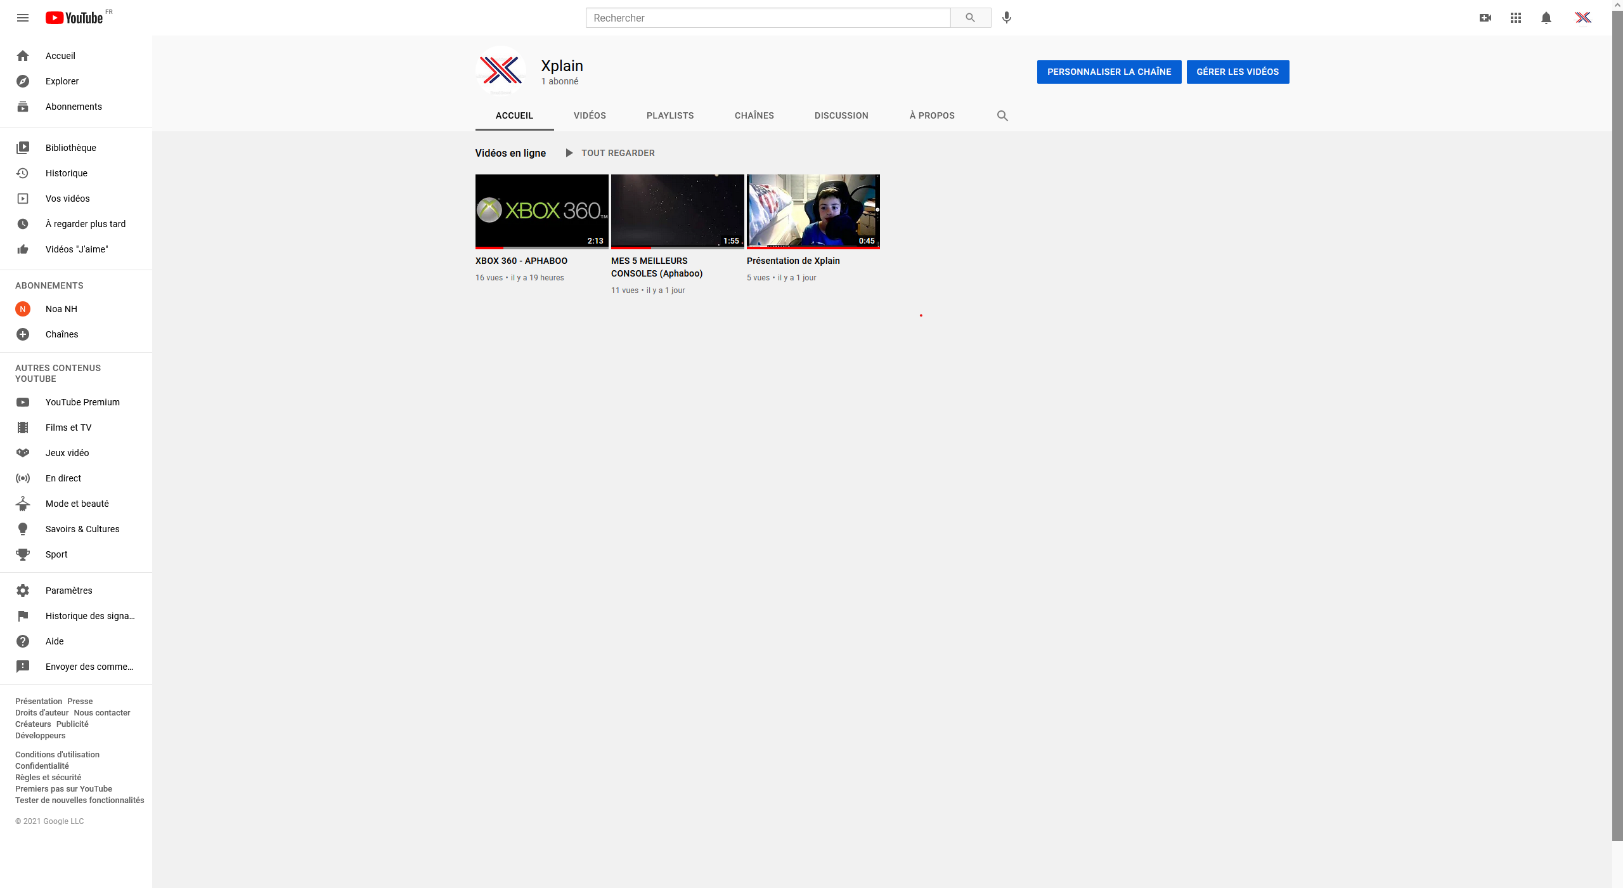Click the thumbs-up Vidéos J'aime icon
Viewport: 1623px width, 888px height.
(x=23, y=249)
